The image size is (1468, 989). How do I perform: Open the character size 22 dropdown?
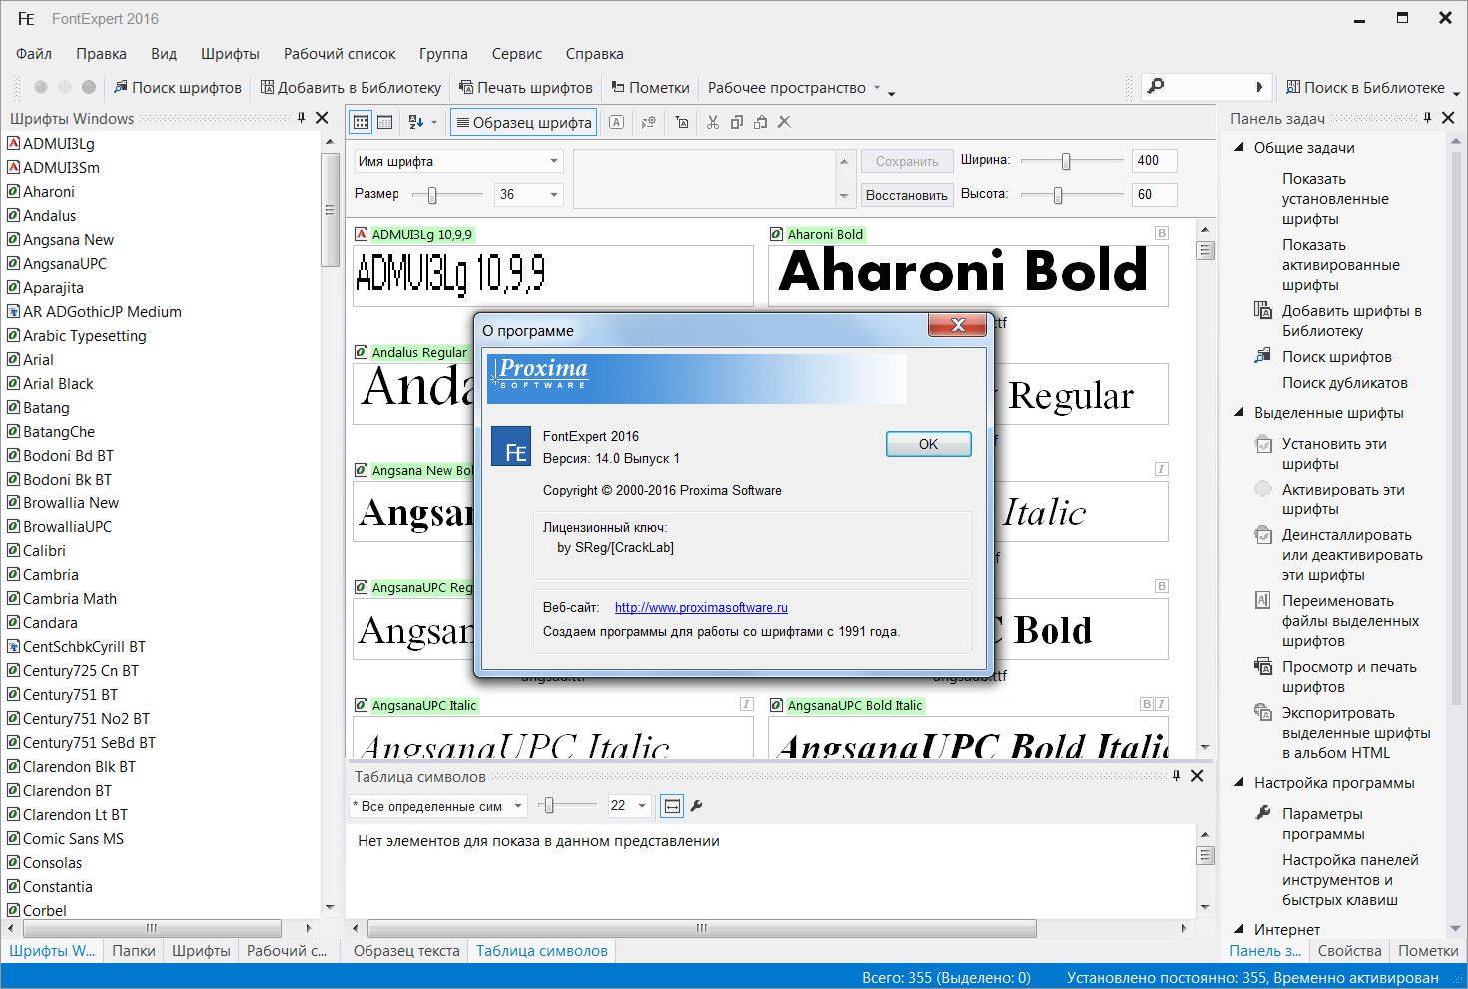(641, 805)
